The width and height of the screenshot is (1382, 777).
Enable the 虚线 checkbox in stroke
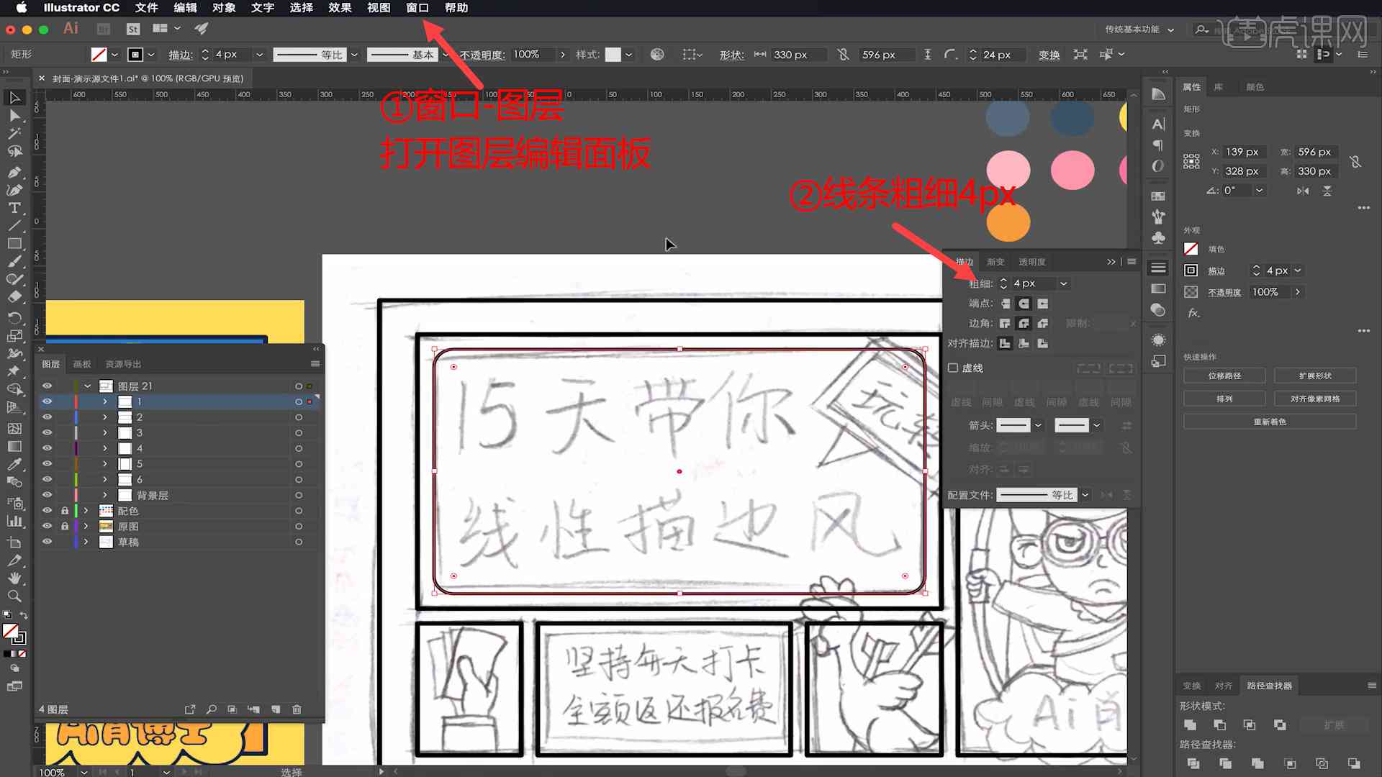[x=951, y=368]
